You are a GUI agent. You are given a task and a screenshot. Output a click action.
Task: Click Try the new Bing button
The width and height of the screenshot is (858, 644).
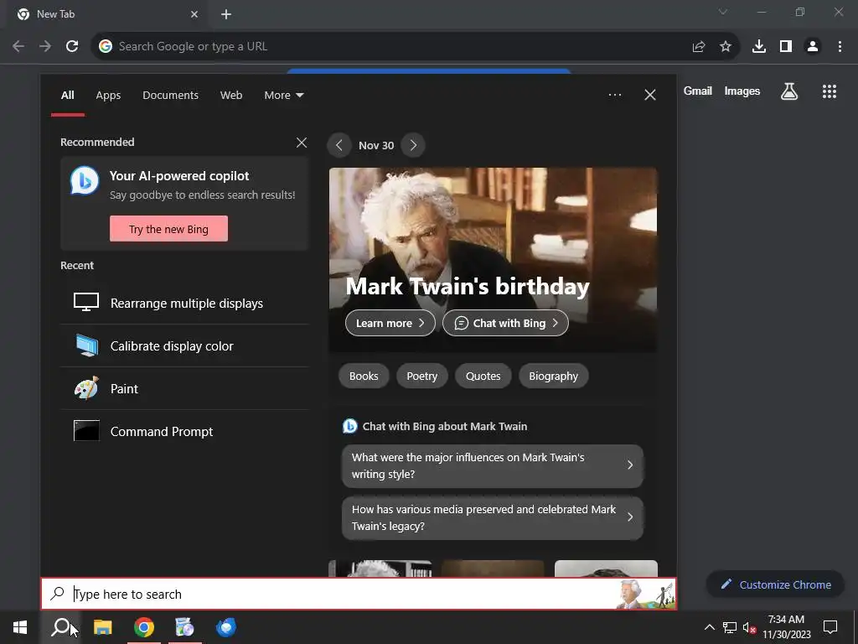tap(168, 229)
